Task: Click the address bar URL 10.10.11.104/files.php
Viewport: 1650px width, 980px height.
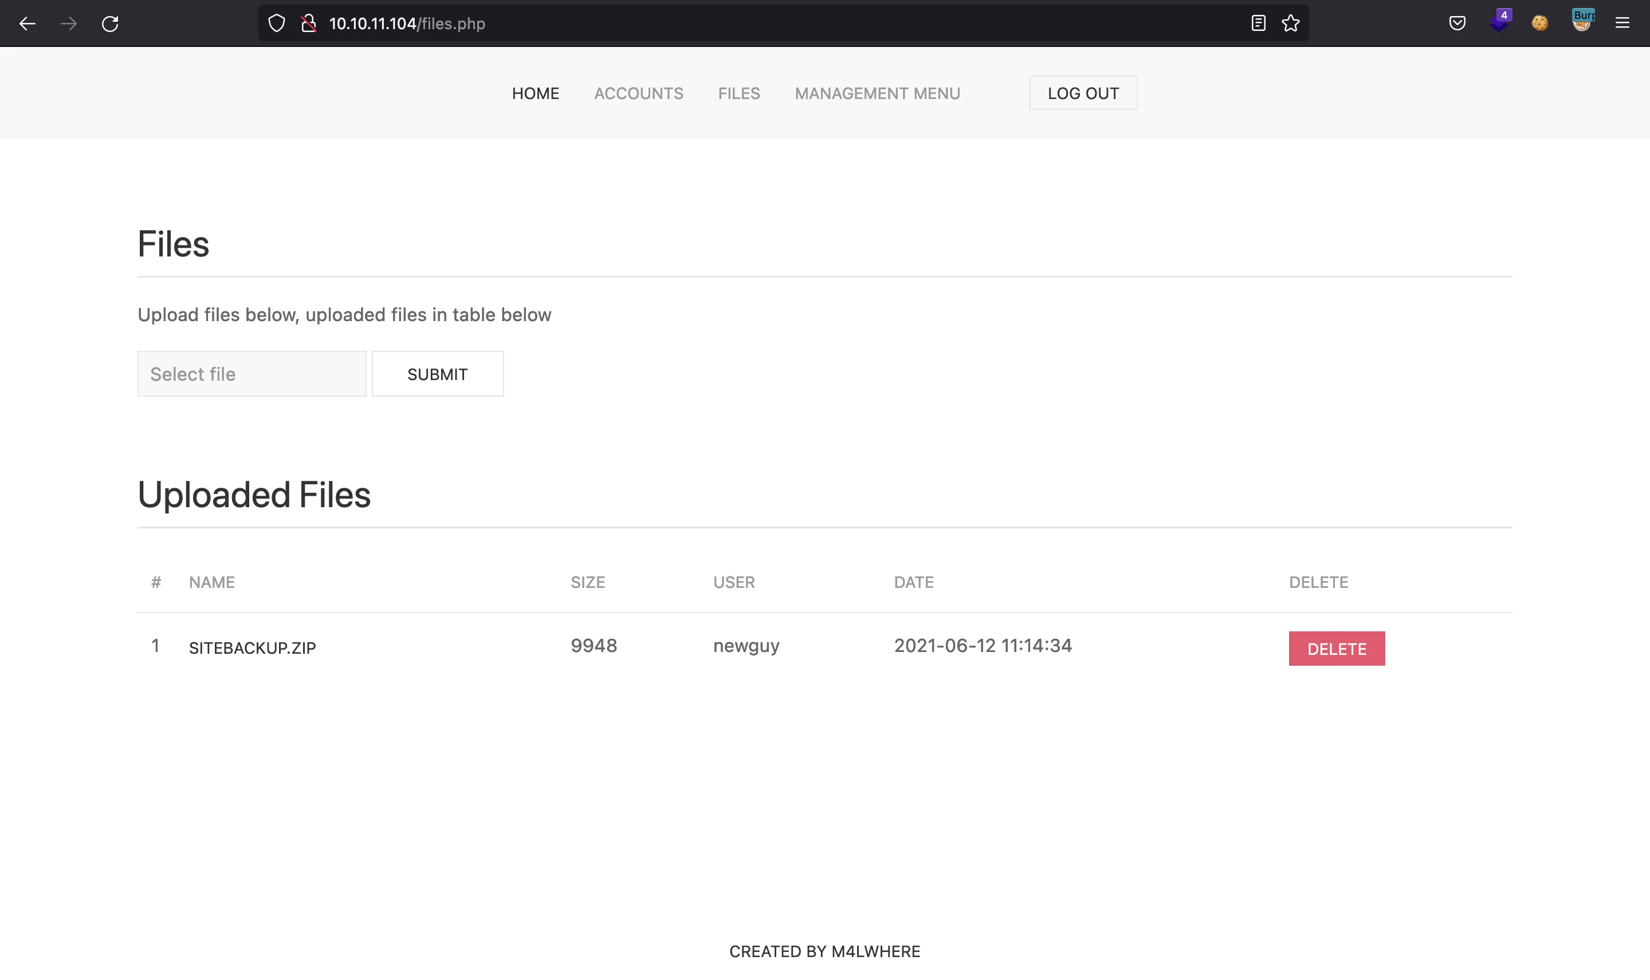Action: [407, 24]
